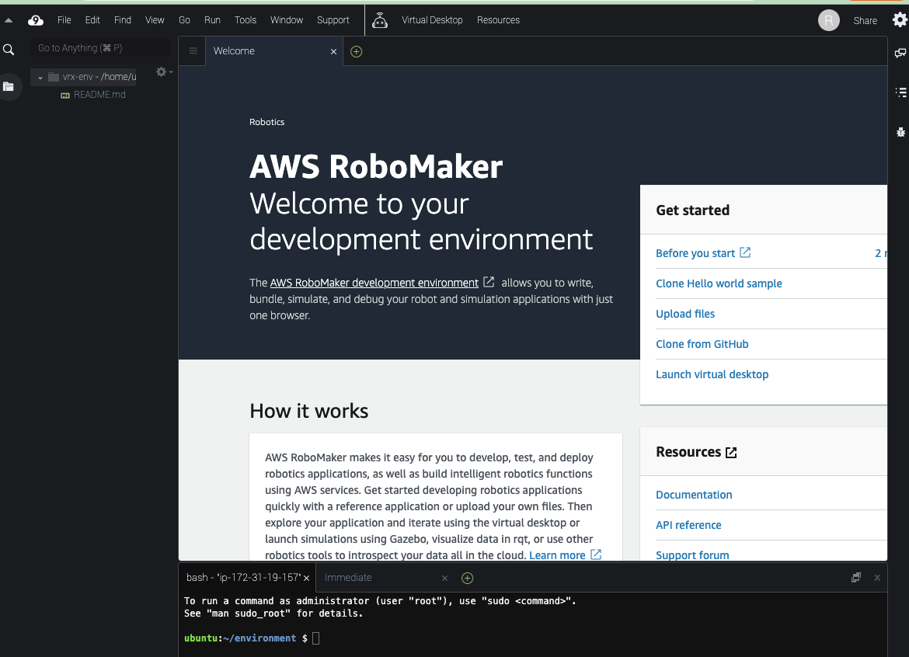The width and height of the screenshot is (909, 657).
Task: Toggle the Environment file tree panel icon
Action: (x=9, y=87)
